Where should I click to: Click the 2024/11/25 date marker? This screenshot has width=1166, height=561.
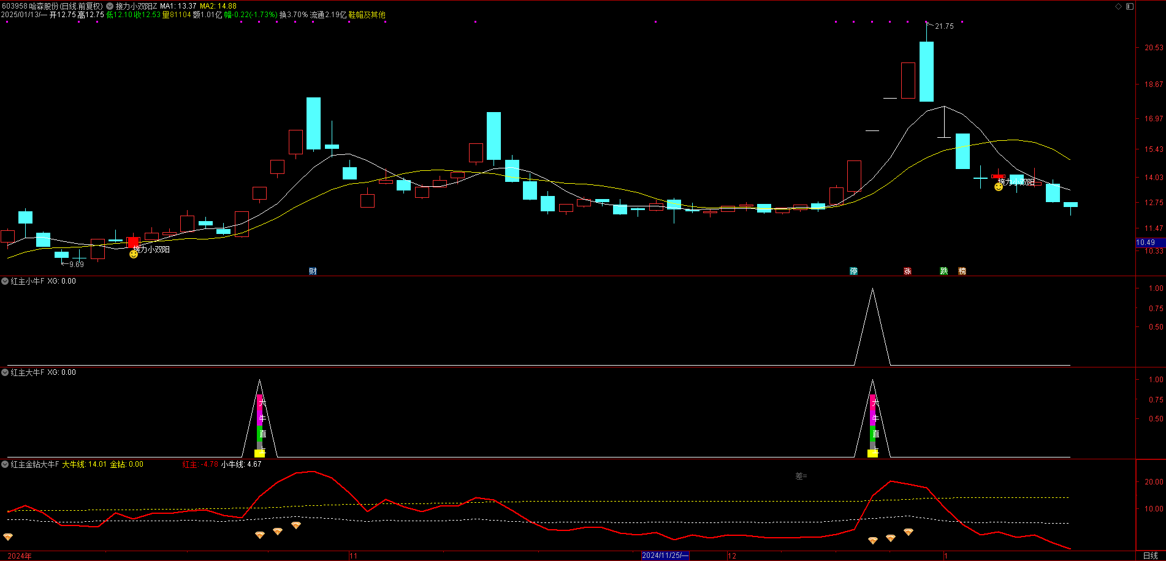pyautogui.click(x=665, y=555)
